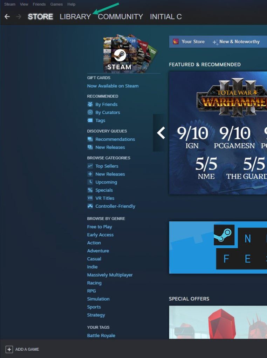Browse Casual genre
267x358 pixels.
94,259
